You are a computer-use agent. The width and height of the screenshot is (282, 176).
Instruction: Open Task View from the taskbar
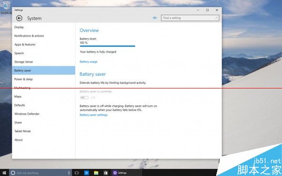click(x=77, y=173)
